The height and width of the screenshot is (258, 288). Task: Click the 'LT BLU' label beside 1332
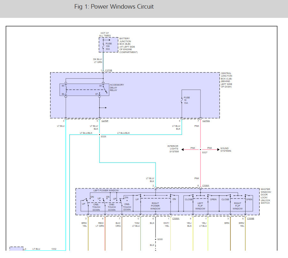(36, 249)
